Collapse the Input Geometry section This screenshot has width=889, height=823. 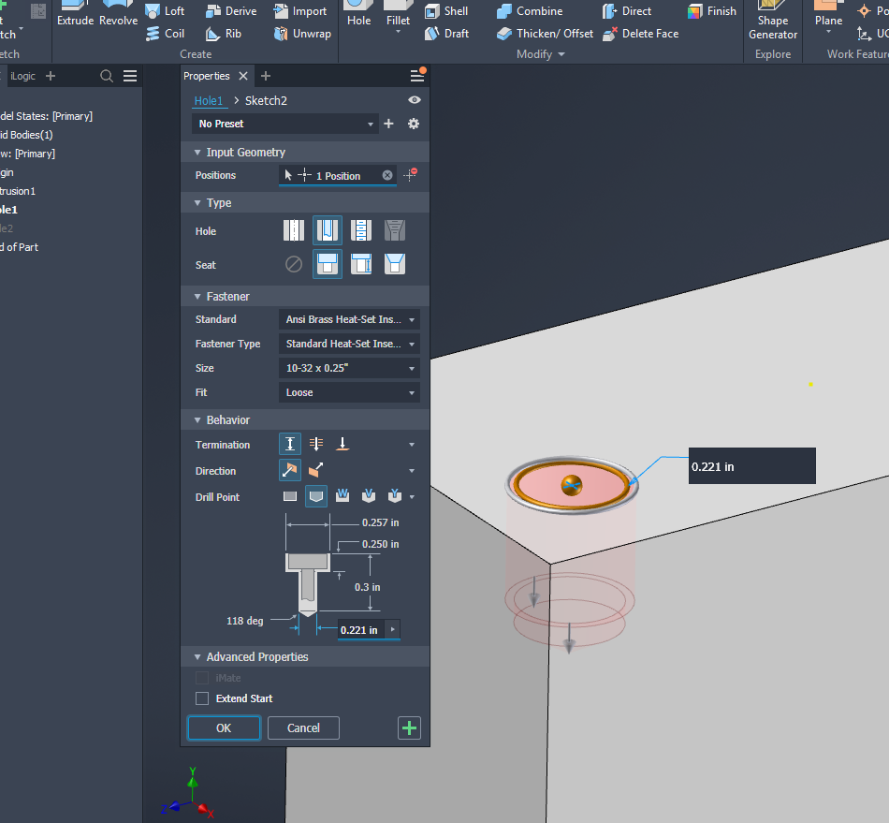(x=197, y=152)
